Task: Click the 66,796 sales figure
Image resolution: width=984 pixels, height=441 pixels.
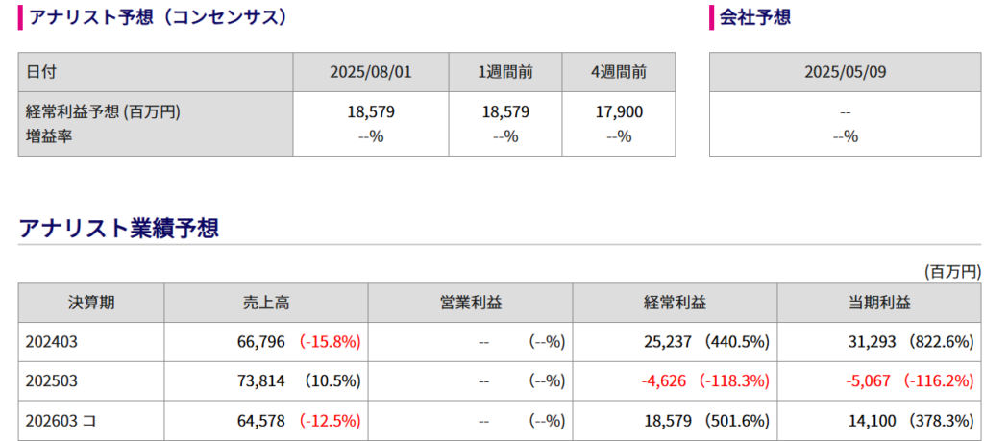Action: 262,342
